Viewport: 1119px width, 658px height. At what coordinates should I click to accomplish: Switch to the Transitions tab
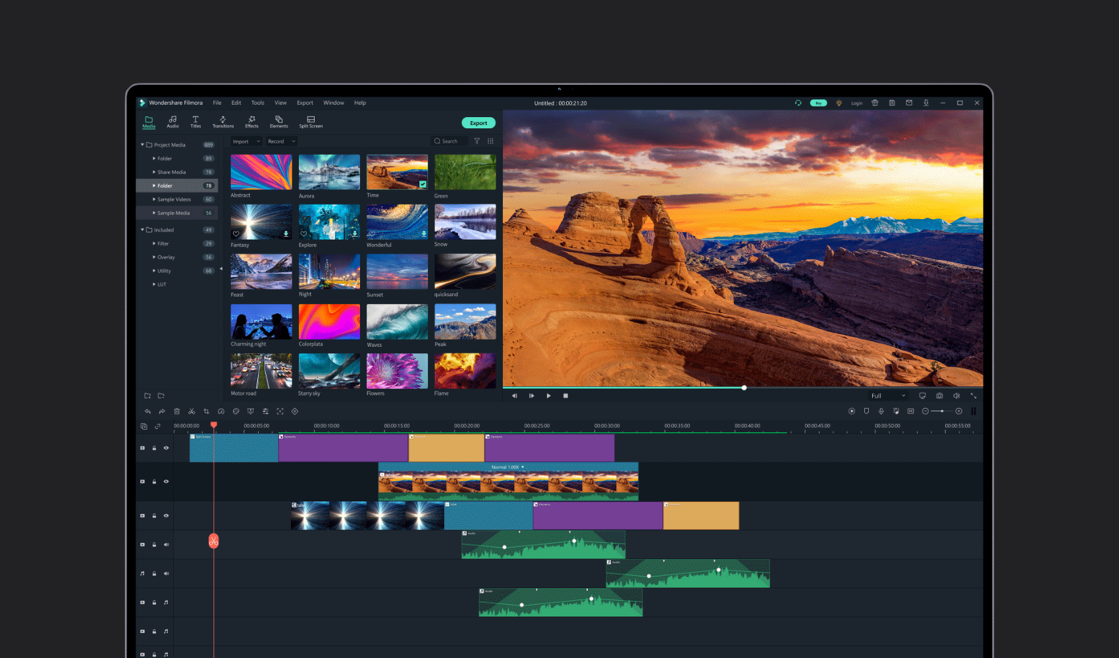(222, 122)
